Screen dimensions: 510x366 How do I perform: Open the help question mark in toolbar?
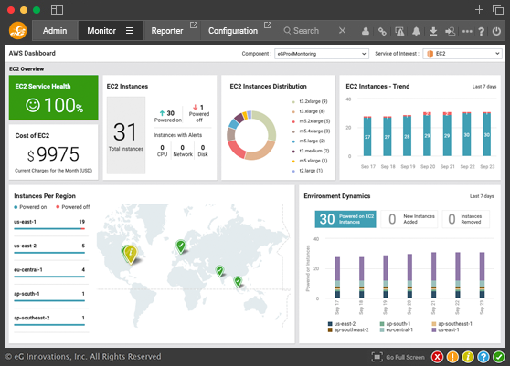pos(482,31)
